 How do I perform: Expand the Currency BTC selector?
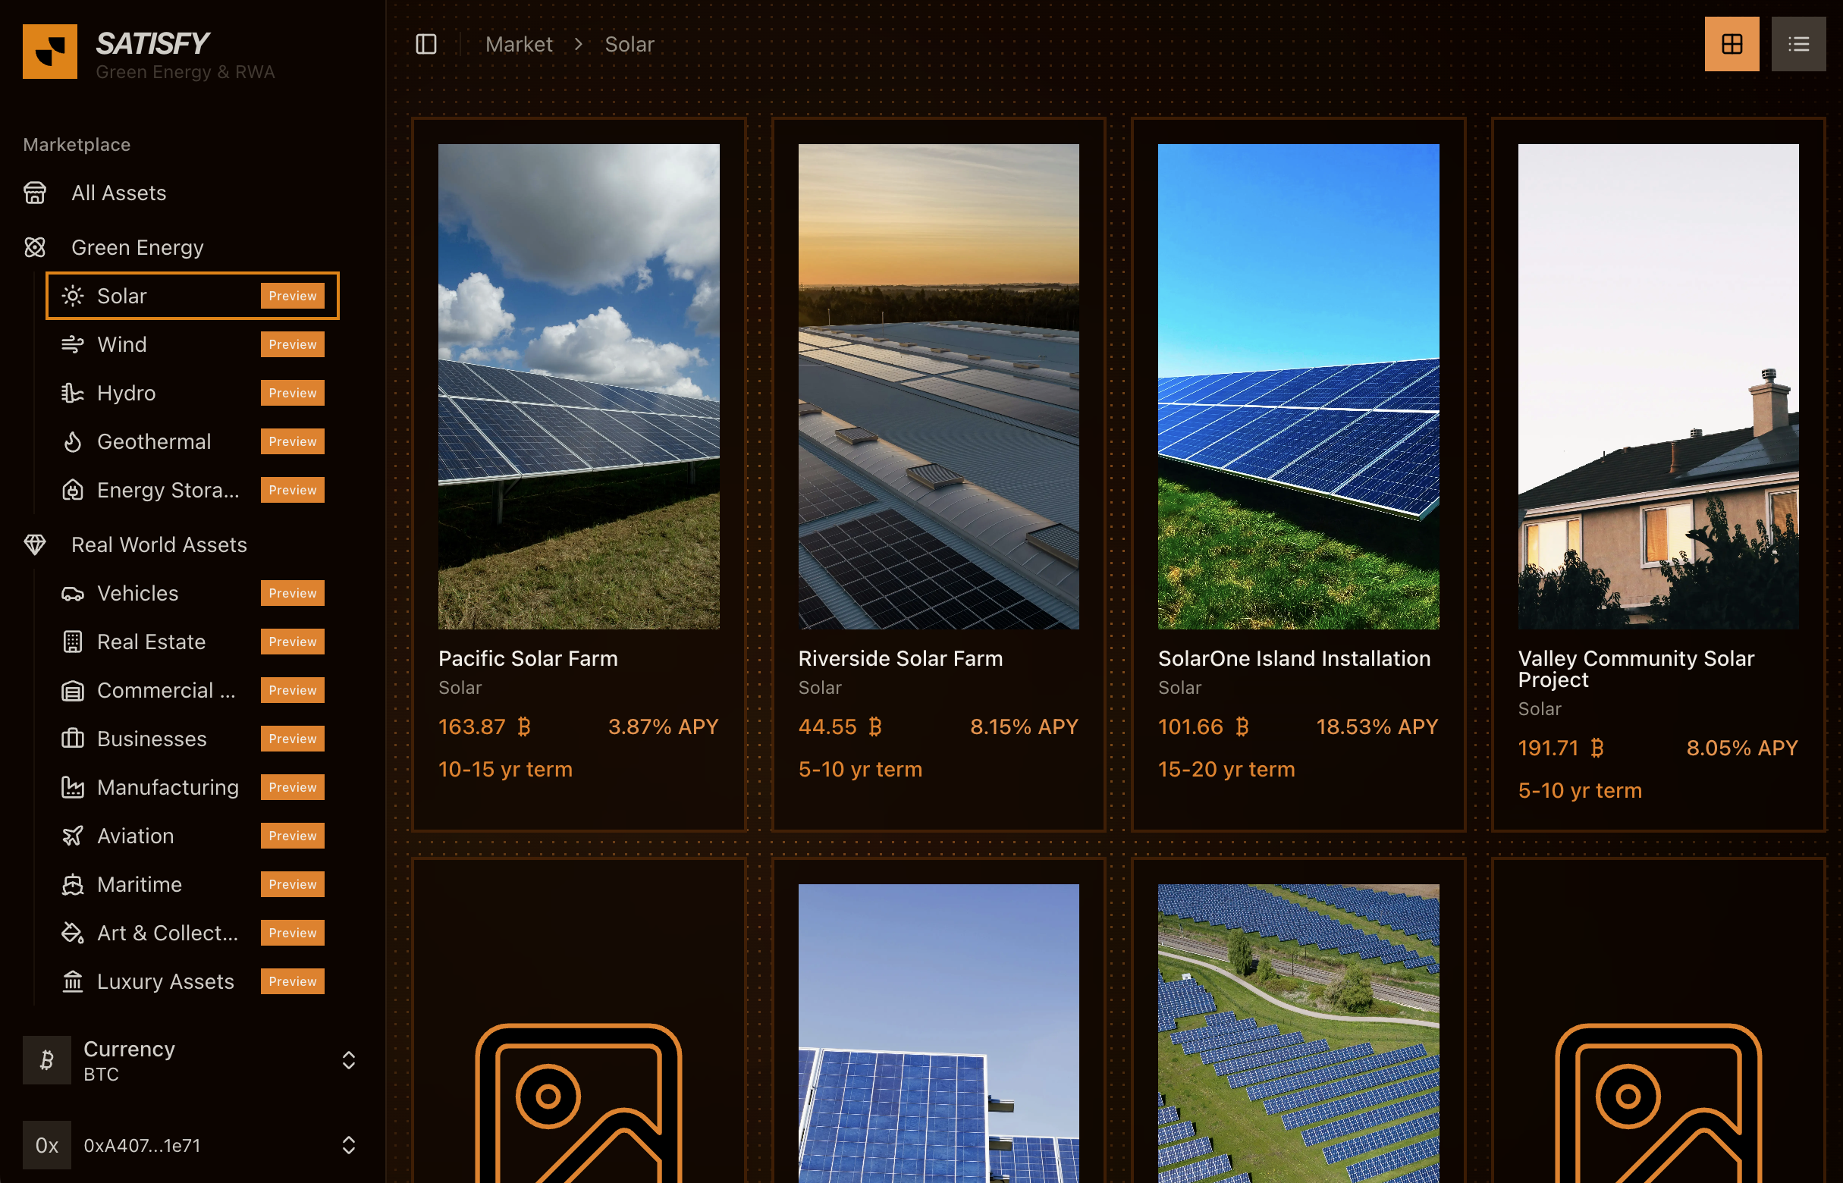(347, 1060)
